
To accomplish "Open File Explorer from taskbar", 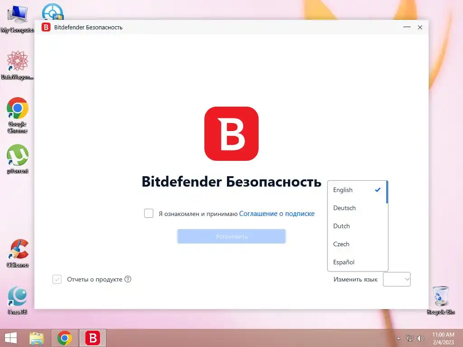I will (37, 338).
